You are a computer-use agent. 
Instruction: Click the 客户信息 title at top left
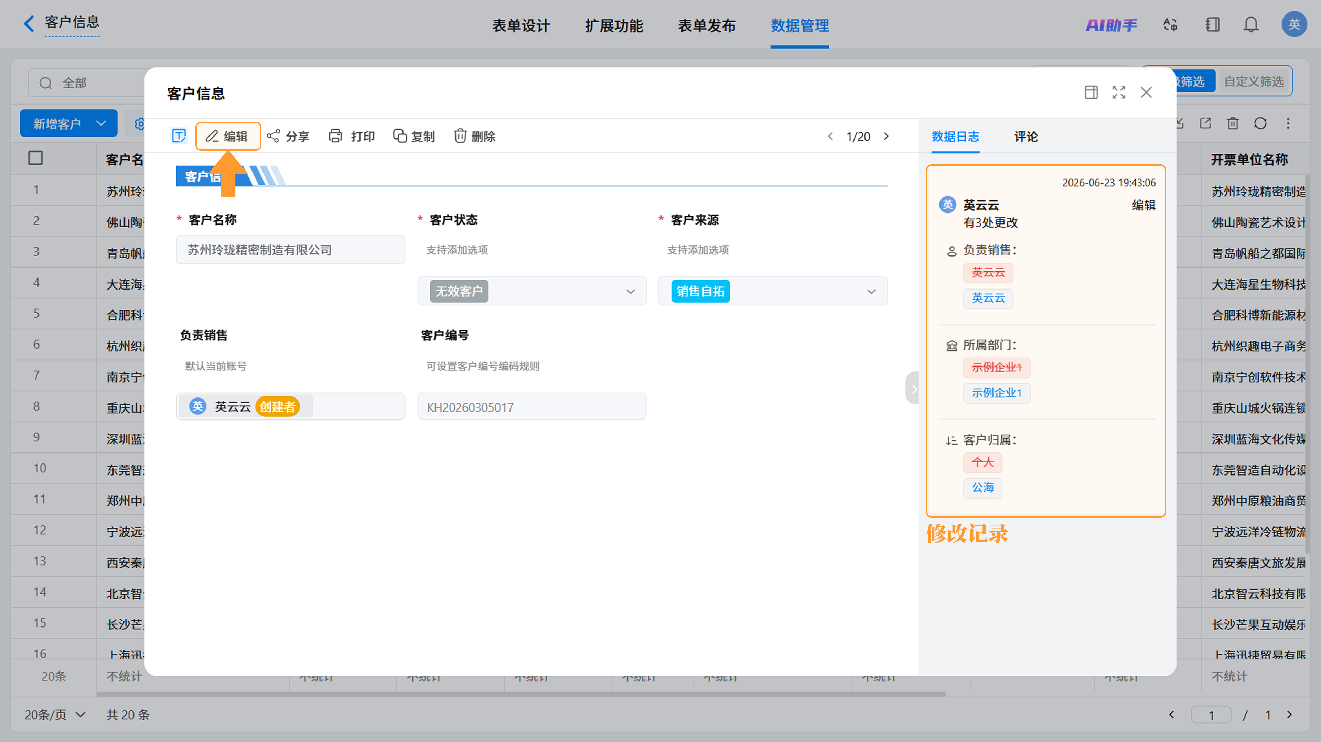coord(72,22)
